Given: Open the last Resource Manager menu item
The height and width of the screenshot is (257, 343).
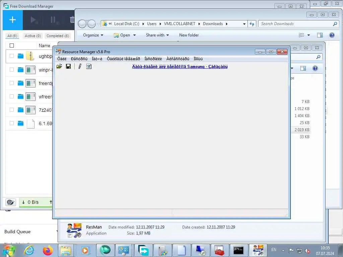Looking at the screenshot, I should click(x=198, y=59).
